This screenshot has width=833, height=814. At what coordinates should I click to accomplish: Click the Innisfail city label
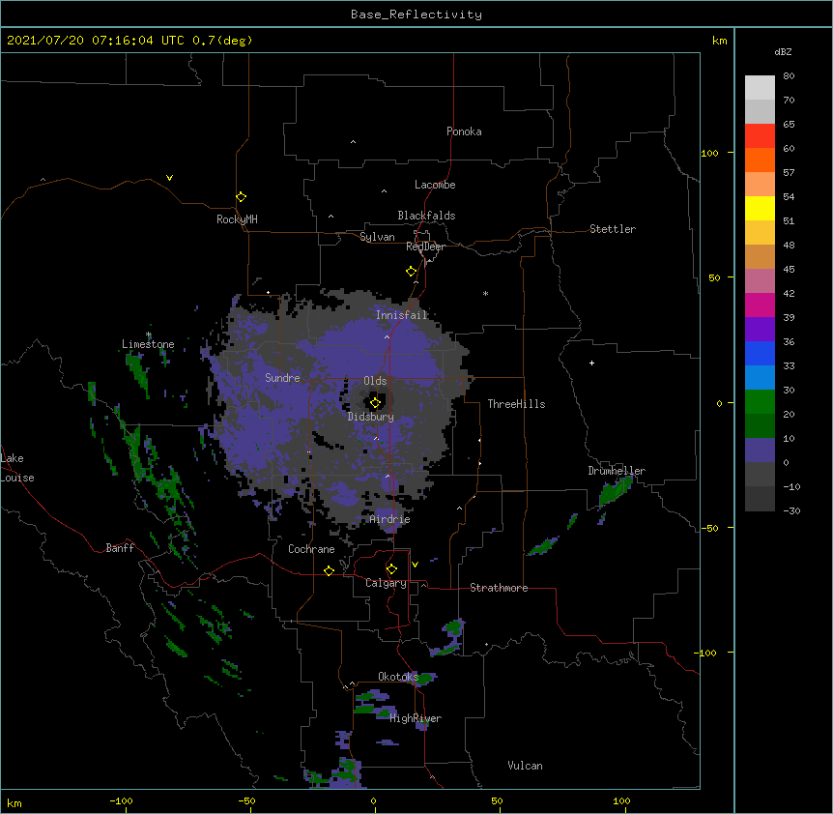pyautogui.click(x=402, y=315)
